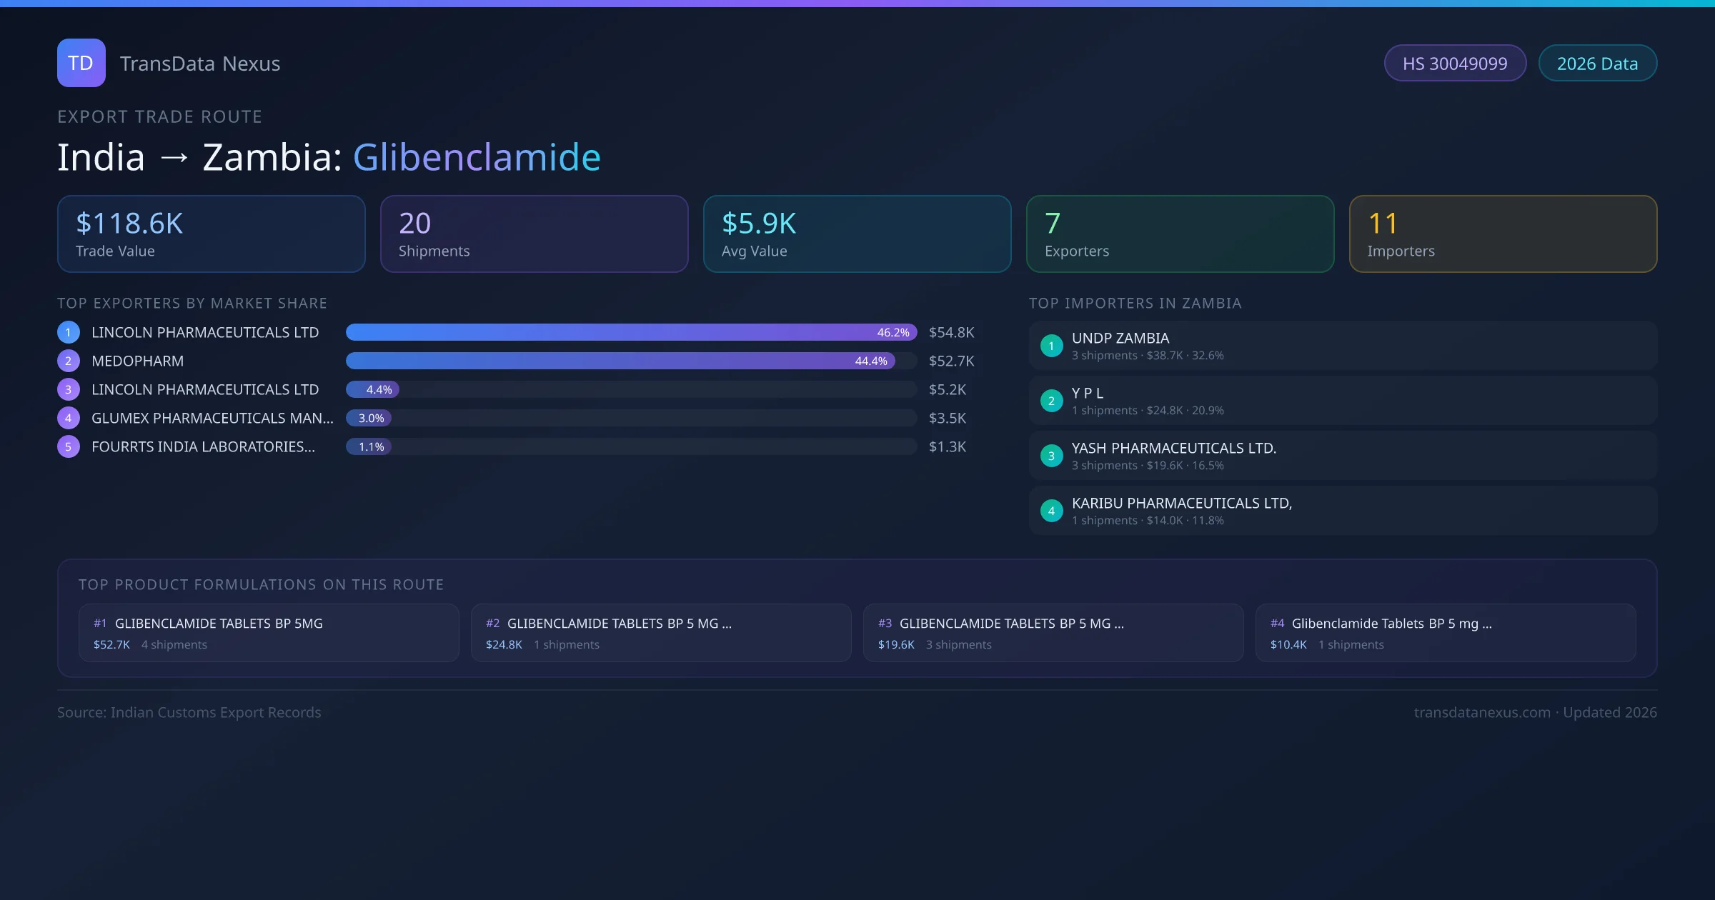The height and width of the screenshot is (900, 1715).
Task: Open the 20 Shipments stat card
Action: pos(534,234)
